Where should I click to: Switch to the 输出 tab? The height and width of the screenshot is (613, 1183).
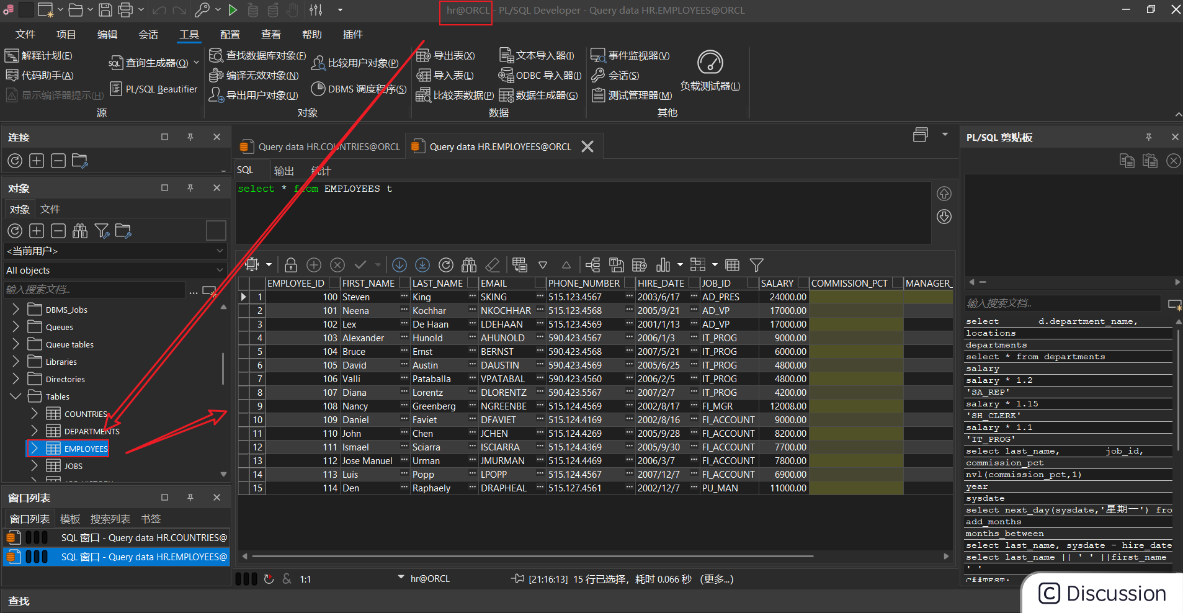click(284, 171)
